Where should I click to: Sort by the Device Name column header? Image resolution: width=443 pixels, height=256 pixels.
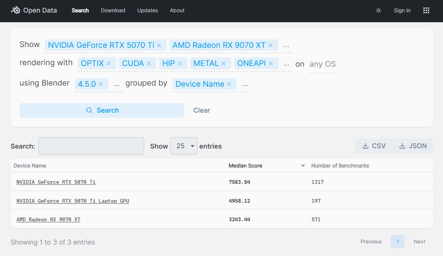click(x=30, y=166)
